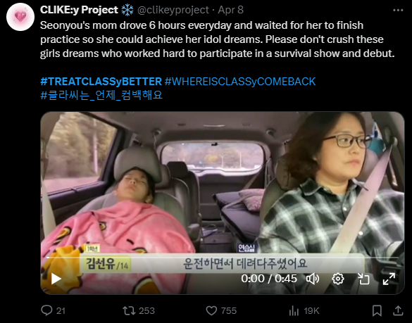Open the CLIKE:y Project profile avatar
The image size is (412, 323).
point(20,17)
